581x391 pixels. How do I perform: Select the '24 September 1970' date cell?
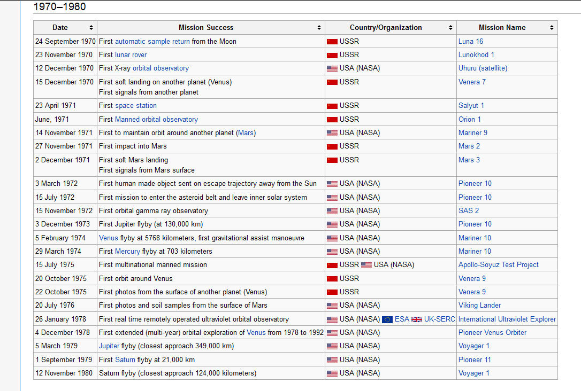(x=65, y=42)
